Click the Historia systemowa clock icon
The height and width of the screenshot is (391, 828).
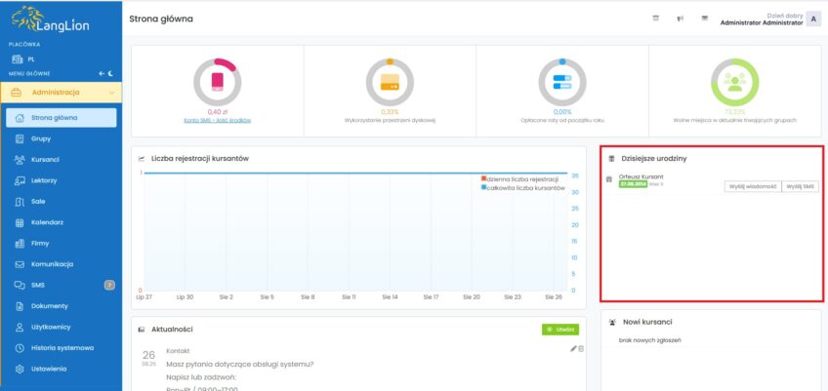pyautogui.click(x=21, y=348)
